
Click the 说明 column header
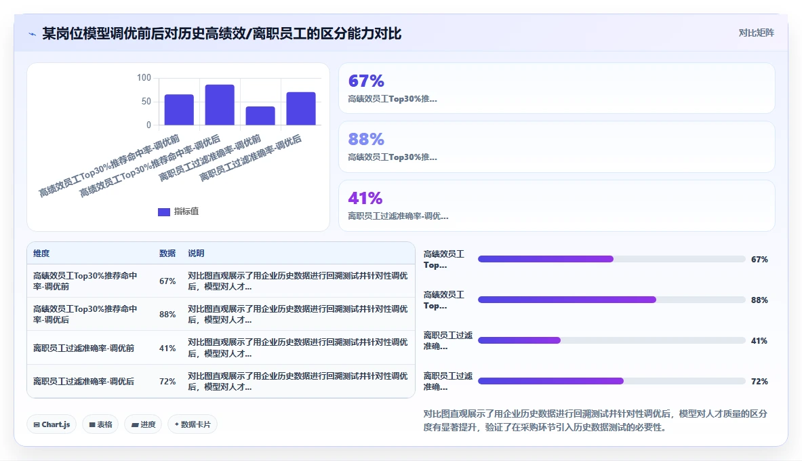pos(196,254)
